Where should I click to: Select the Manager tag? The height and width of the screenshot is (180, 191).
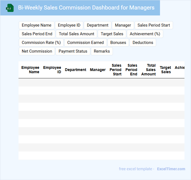(x=123, y=25)
